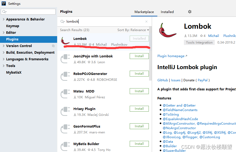Click the @Log annotation link
The width and height of the screenshot is (236, 152).
[167, 132]
